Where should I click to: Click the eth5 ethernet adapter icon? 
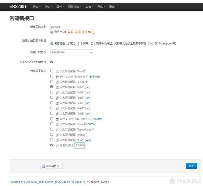tap(57, 114)
